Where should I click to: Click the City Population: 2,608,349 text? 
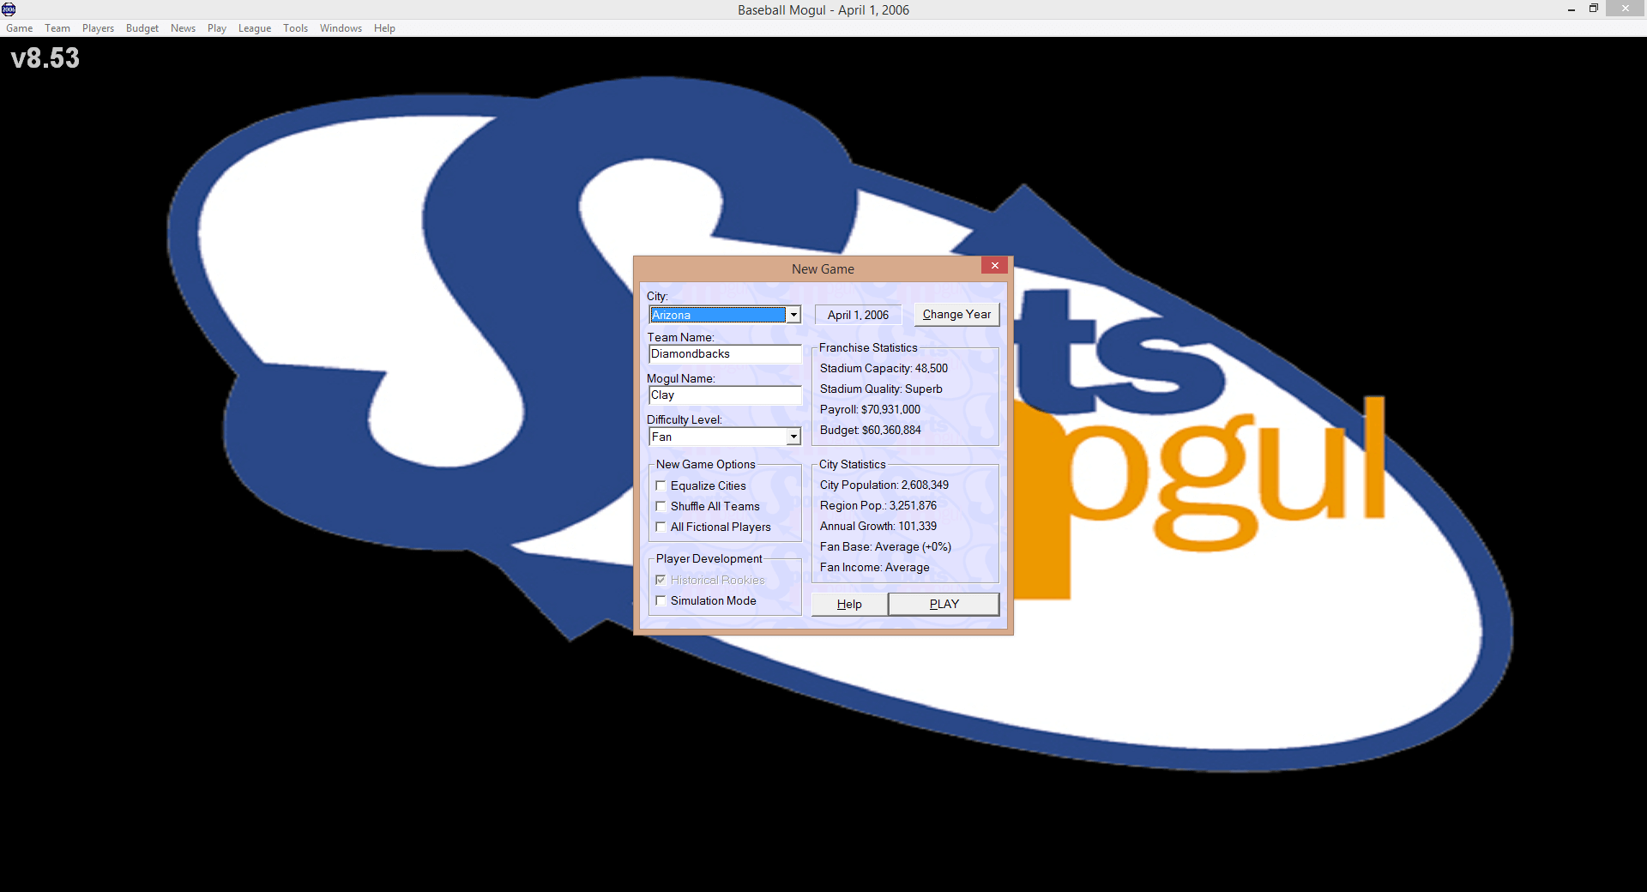click(x=884, y=485)
